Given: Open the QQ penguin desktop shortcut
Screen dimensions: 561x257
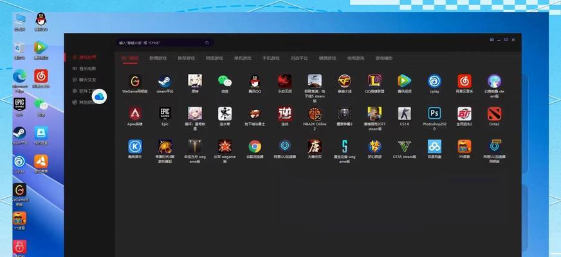Looking at the screenshot, I should 41,19.
